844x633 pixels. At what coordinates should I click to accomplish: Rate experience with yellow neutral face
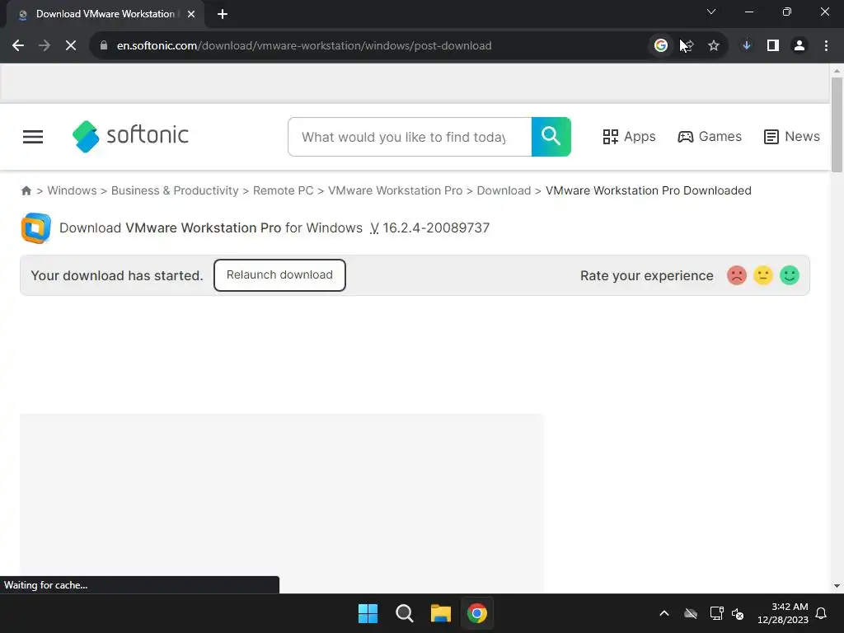click(x=763, y=275)
